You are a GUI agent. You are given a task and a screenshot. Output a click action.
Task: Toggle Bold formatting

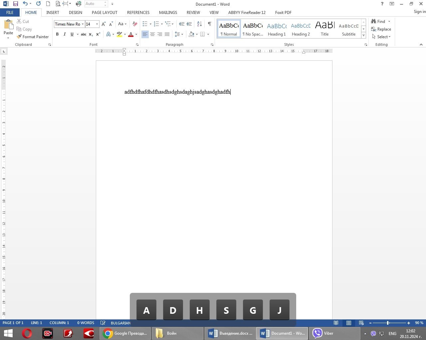[57, 34]
